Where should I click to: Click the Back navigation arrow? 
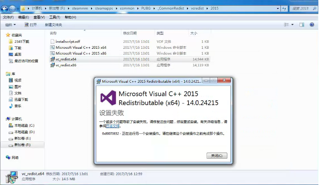coord(4,8)
